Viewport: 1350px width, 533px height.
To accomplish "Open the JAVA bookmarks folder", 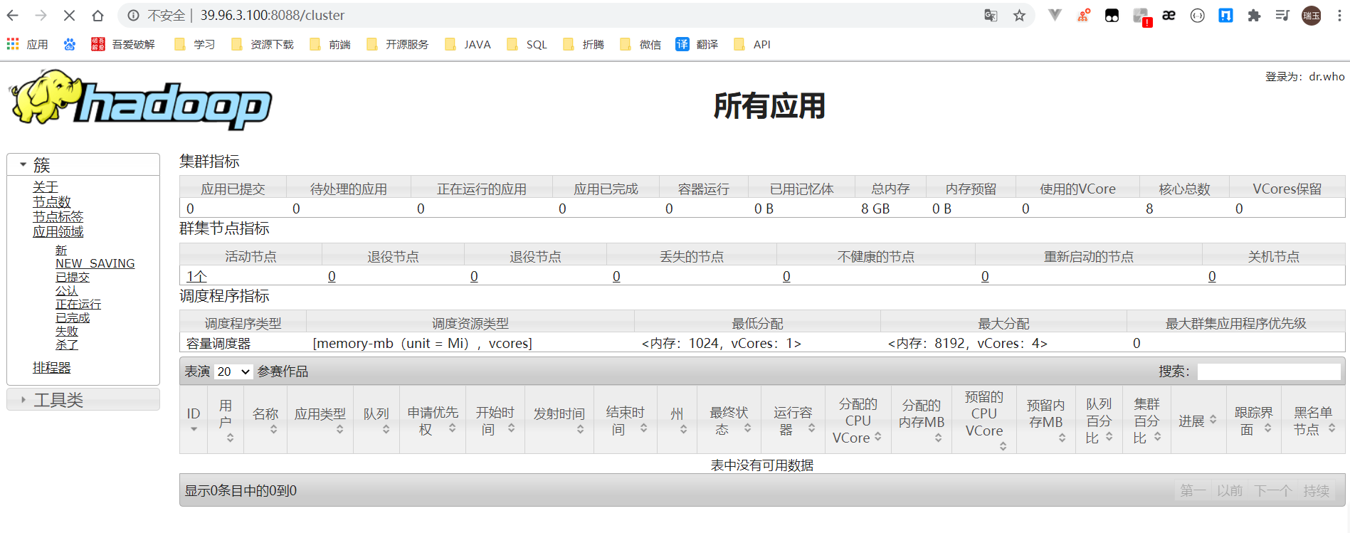I will pyautogui.click(x=468, y=44).
